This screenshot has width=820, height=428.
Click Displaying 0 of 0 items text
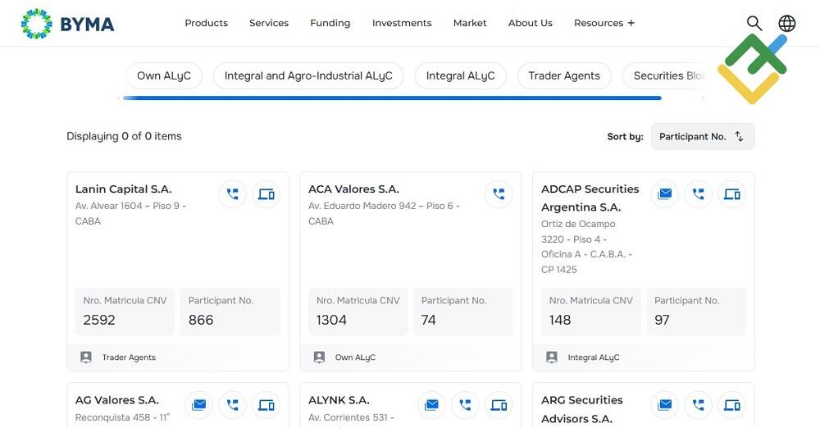coord(124,136)
